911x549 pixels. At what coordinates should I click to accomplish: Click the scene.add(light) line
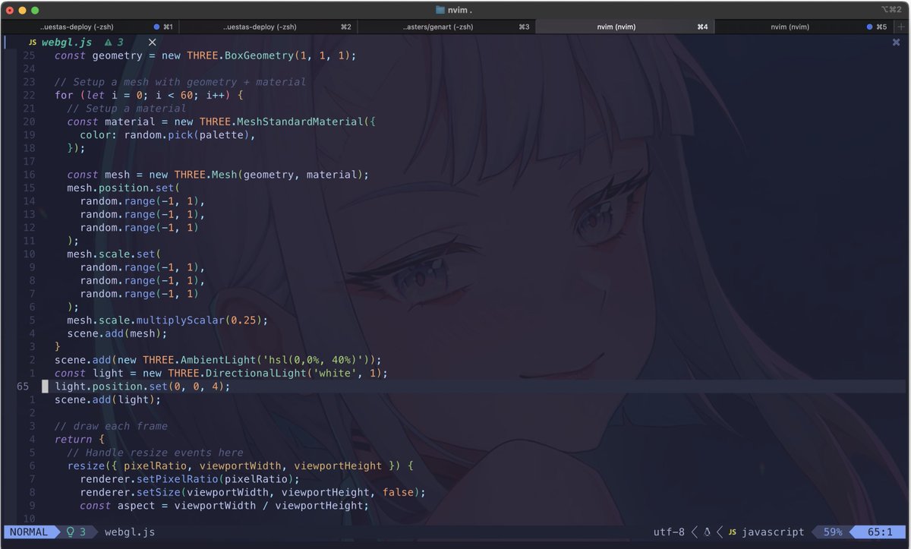point(108,399)
